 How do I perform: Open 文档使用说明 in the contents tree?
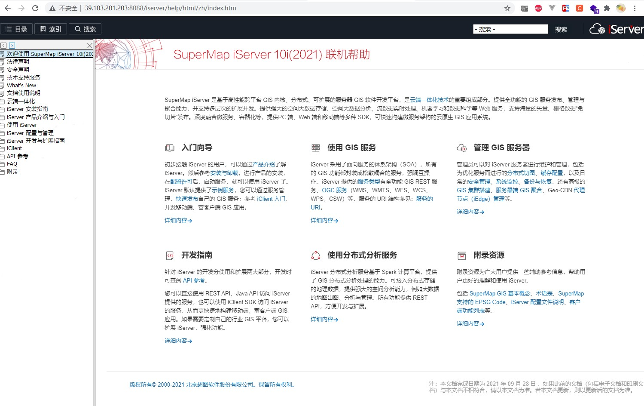tap(24, 93)
